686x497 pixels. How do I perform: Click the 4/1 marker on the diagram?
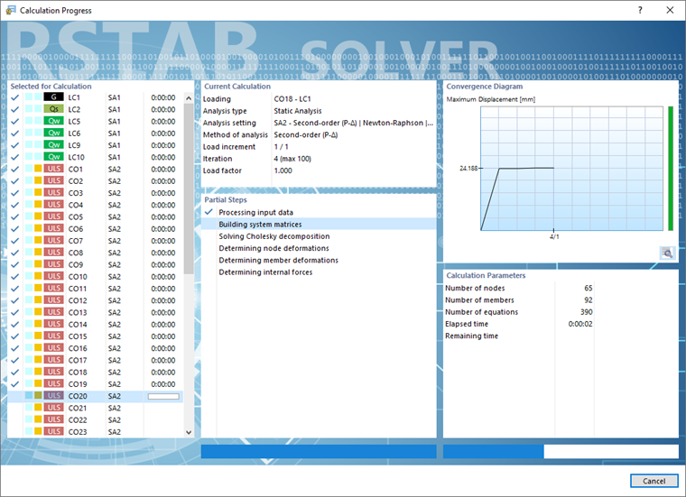(x=554, y=236)
